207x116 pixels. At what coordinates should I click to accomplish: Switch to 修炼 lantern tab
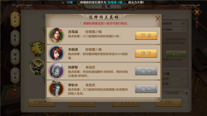(x=15, y=57)
